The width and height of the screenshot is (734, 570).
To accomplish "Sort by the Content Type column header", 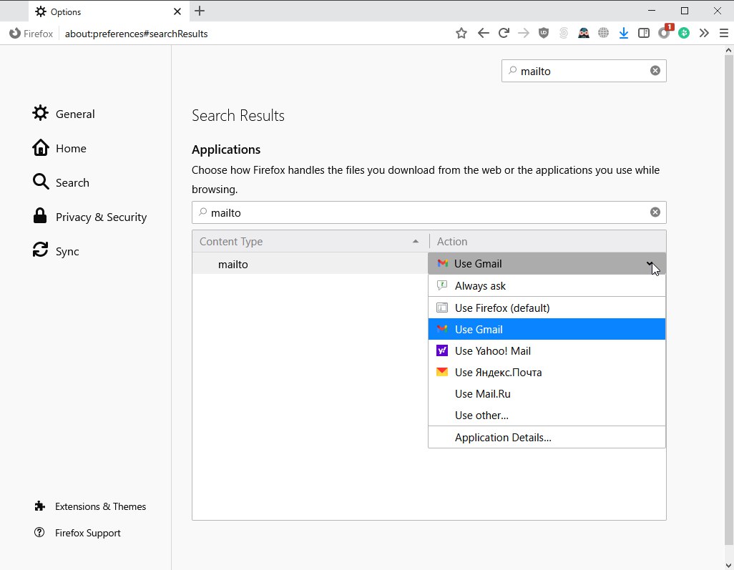I will coord(310,242).
